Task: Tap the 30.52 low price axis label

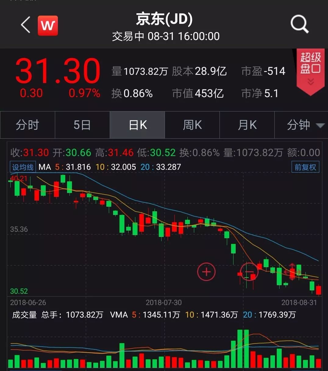Action: pos(19,291)
